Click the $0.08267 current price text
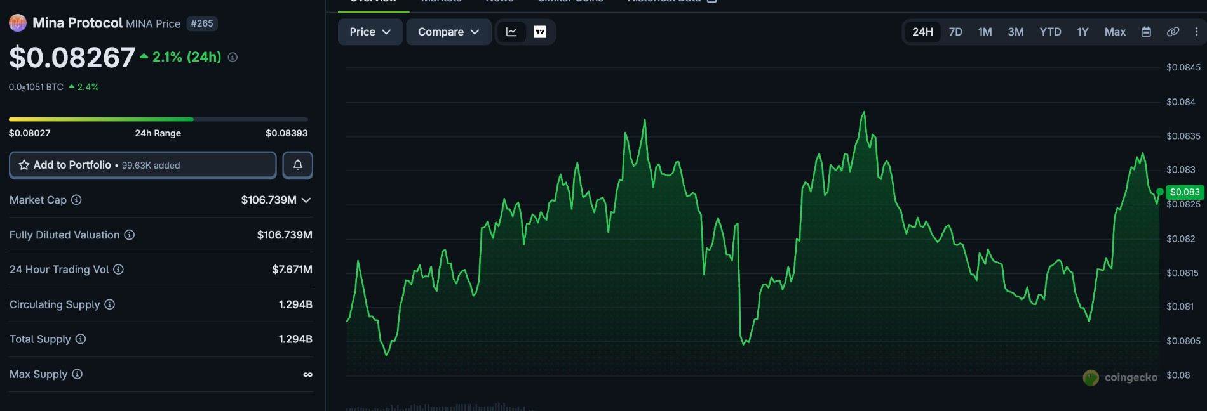The width and height of the screenshot is (1207, 411). (72, 58)
